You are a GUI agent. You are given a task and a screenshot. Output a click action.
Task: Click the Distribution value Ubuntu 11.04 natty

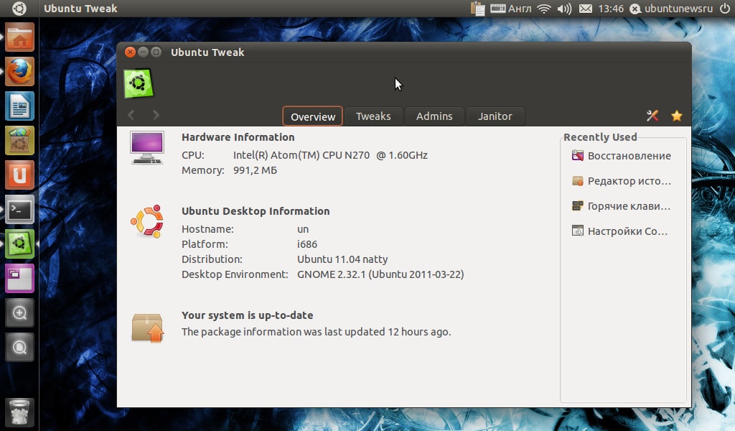click(342, 259)
